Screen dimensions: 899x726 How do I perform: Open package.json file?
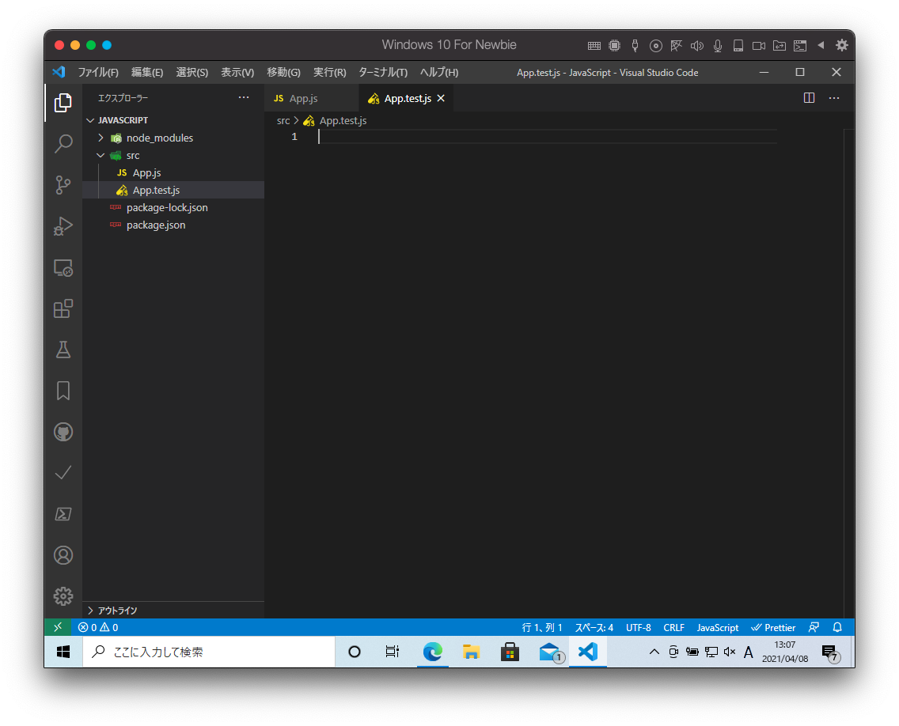pyautogui.click(x=156, y=225)
